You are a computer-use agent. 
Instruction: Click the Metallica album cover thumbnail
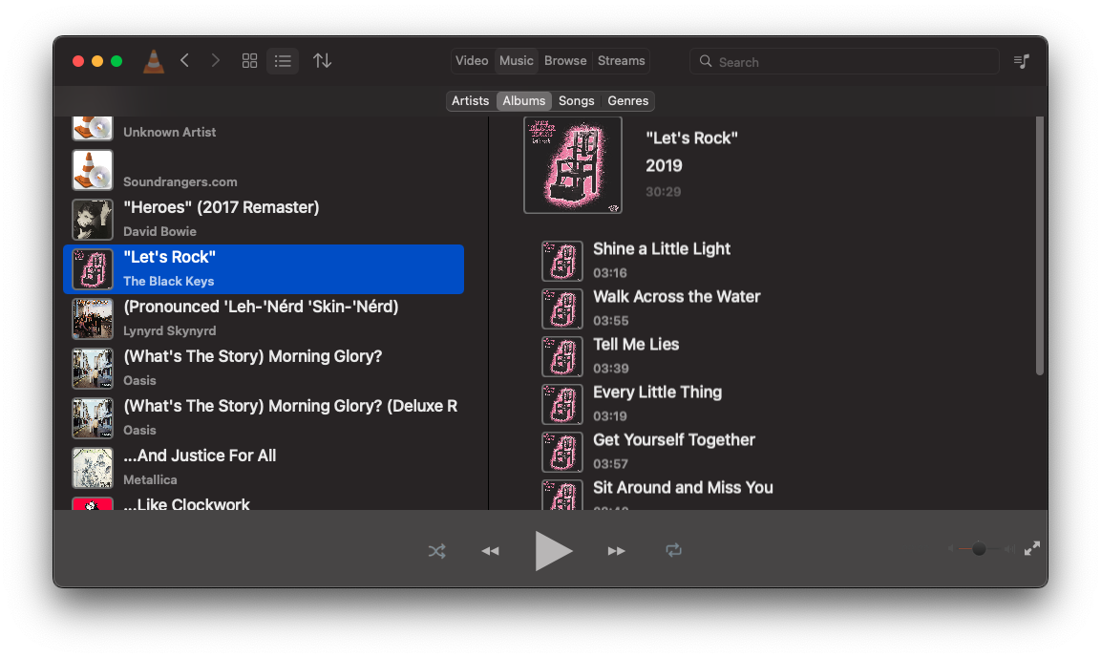93,468
